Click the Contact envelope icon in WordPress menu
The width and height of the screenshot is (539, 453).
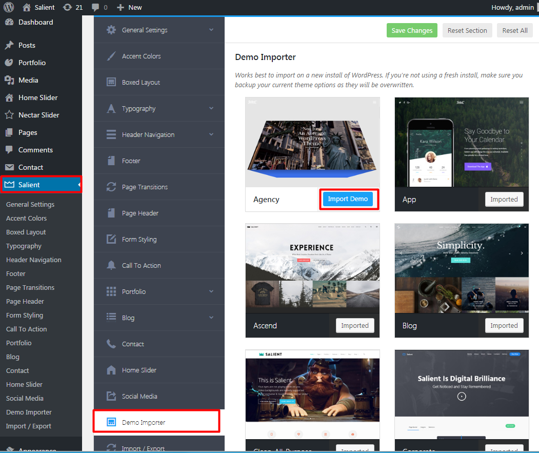tap(9, 167)
